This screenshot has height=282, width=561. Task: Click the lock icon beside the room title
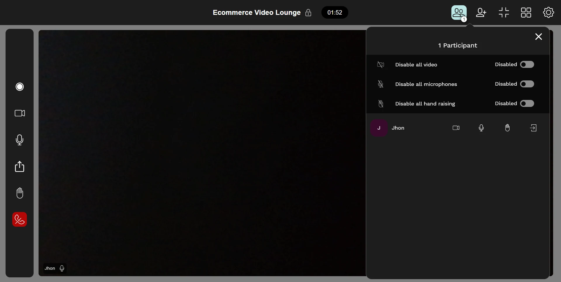[x=308, y=13]
